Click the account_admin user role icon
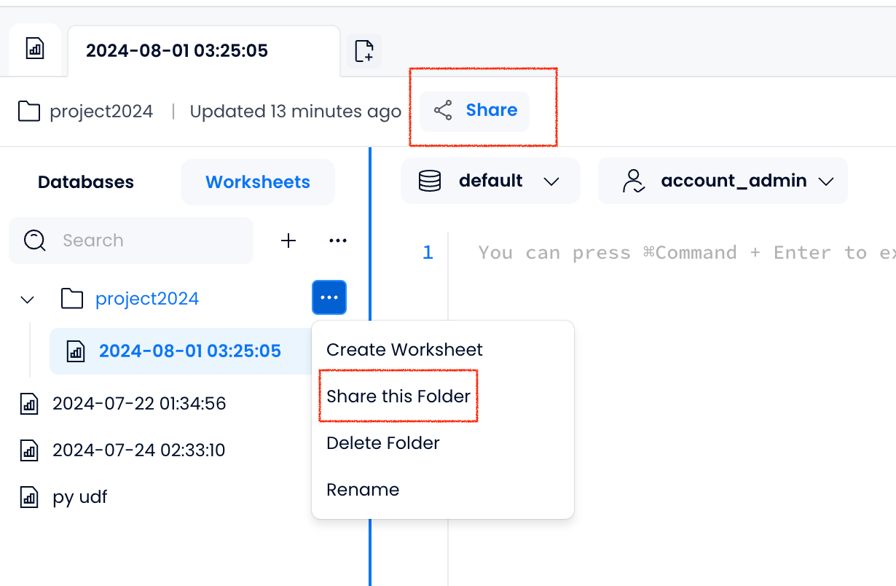The height and width of the screenshot is (586, 896). tap(634, 181)
